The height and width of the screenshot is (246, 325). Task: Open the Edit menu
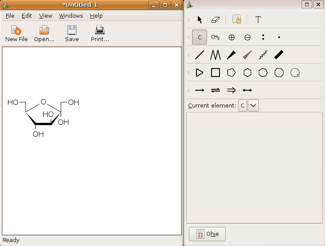click(27, 15)
